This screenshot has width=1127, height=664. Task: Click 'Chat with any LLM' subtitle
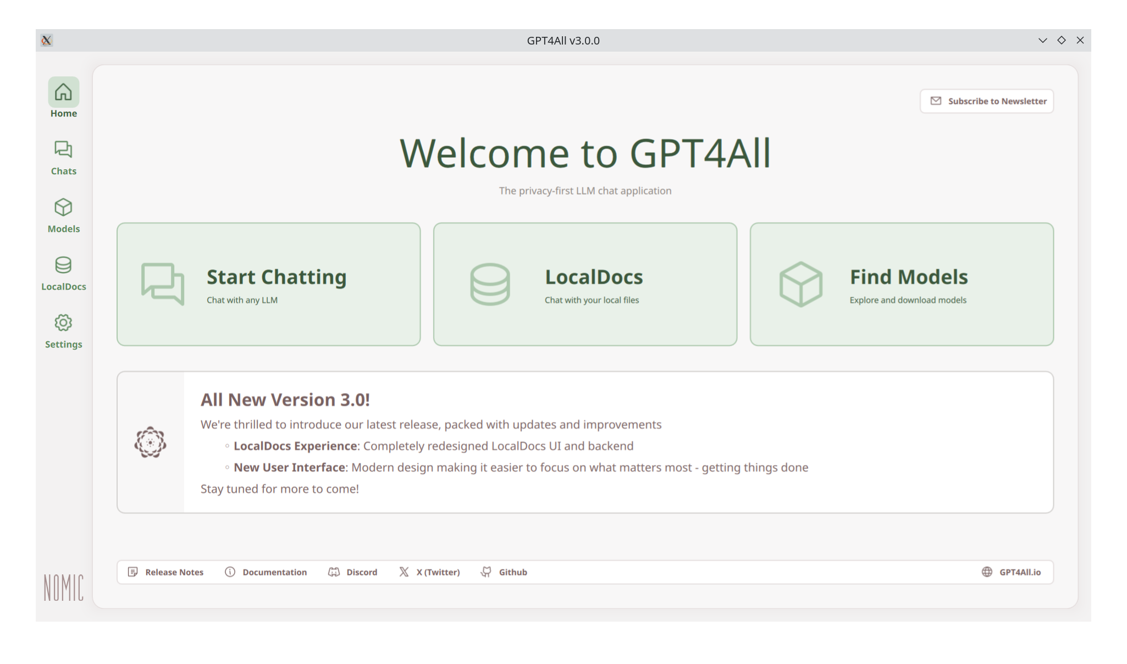coord(242,300)
